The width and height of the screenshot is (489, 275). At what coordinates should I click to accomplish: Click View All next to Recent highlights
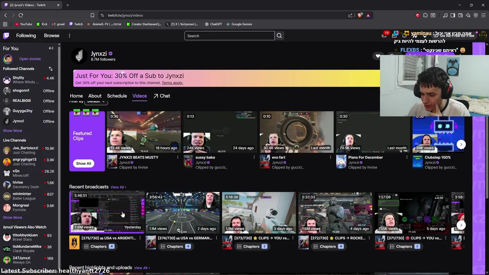pos(142,268)
